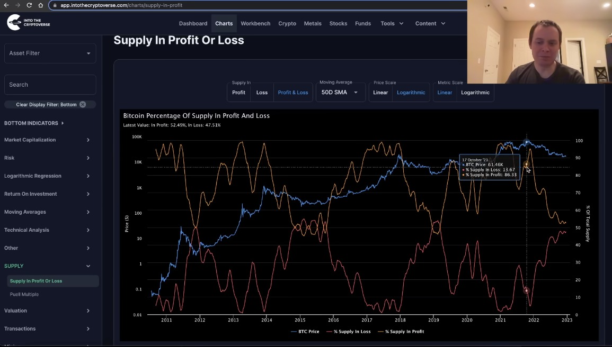Screen dimensions: 612x347
Task: Expand Bottom Indicators section
Action: [x=34, y=123]
